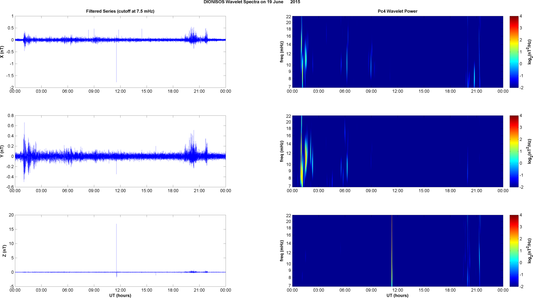Click the -1.5 tick on the X (nT) axis
The image size is (533, 298).
coord(10,76)
